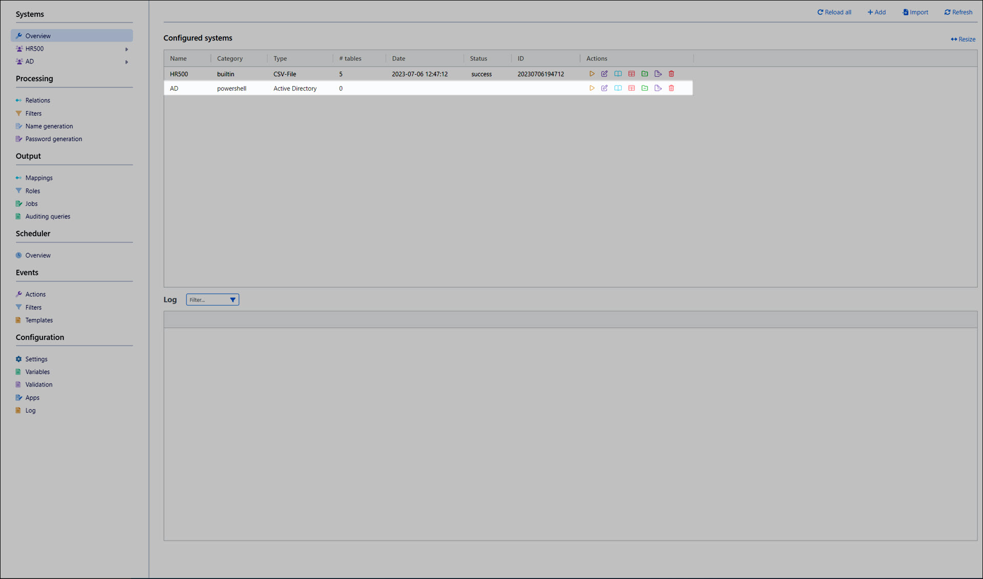The image size is (983, 579).
Task: Edit the AD system configuration
Action: (x=604, y=88)
